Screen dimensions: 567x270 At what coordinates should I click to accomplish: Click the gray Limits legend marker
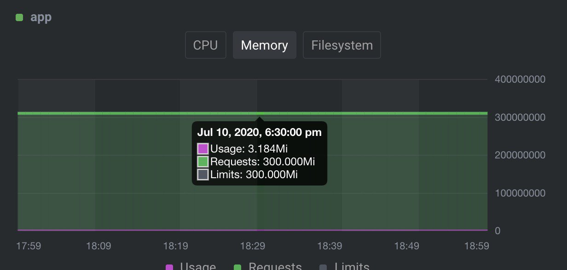(x=323, y=267)
